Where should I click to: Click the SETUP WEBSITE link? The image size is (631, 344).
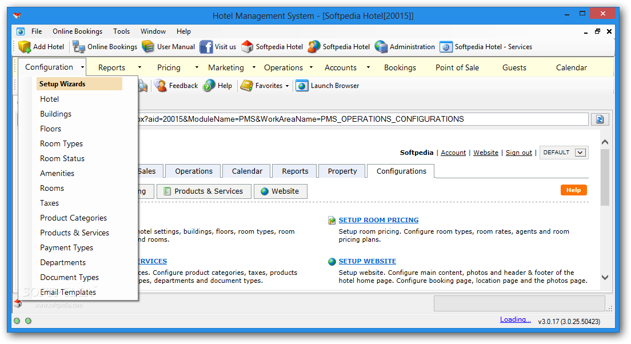[367, 261]
